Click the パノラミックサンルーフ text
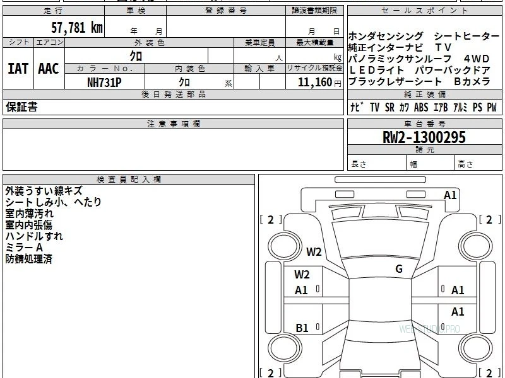This screenshot has width=505, height=378. (x=400, y=59)
